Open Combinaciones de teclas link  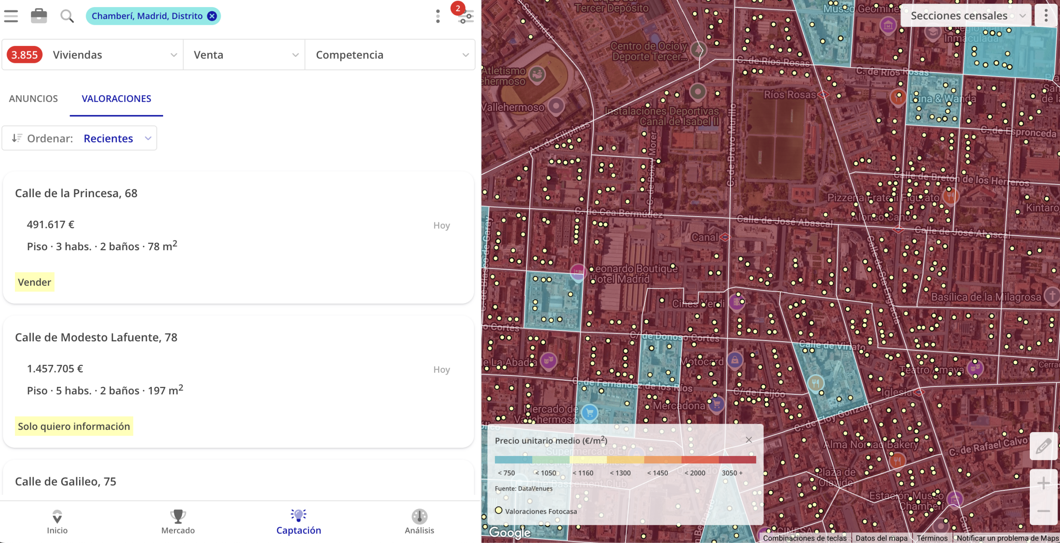pyautogui.click(x=805, y=538)
